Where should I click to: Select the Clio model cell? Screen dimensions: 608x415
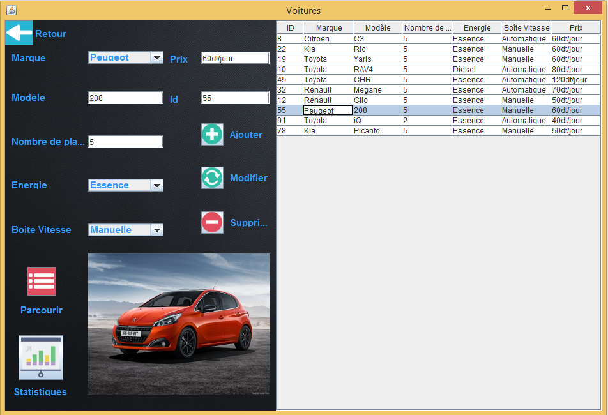tap(377, 100)
